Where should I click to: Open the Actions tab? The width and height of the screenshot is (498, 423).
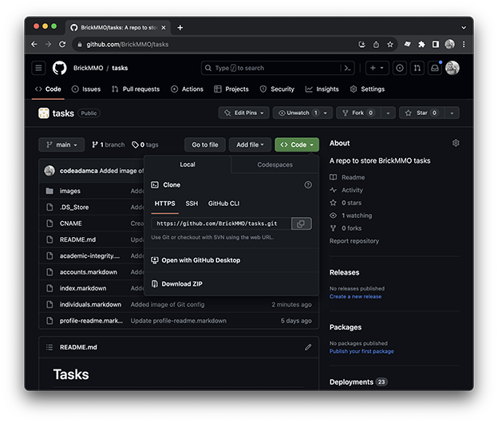(187, 89)
